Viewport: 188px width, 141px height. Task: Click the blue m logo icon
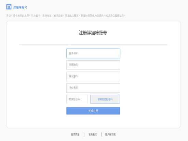point(9,7)
